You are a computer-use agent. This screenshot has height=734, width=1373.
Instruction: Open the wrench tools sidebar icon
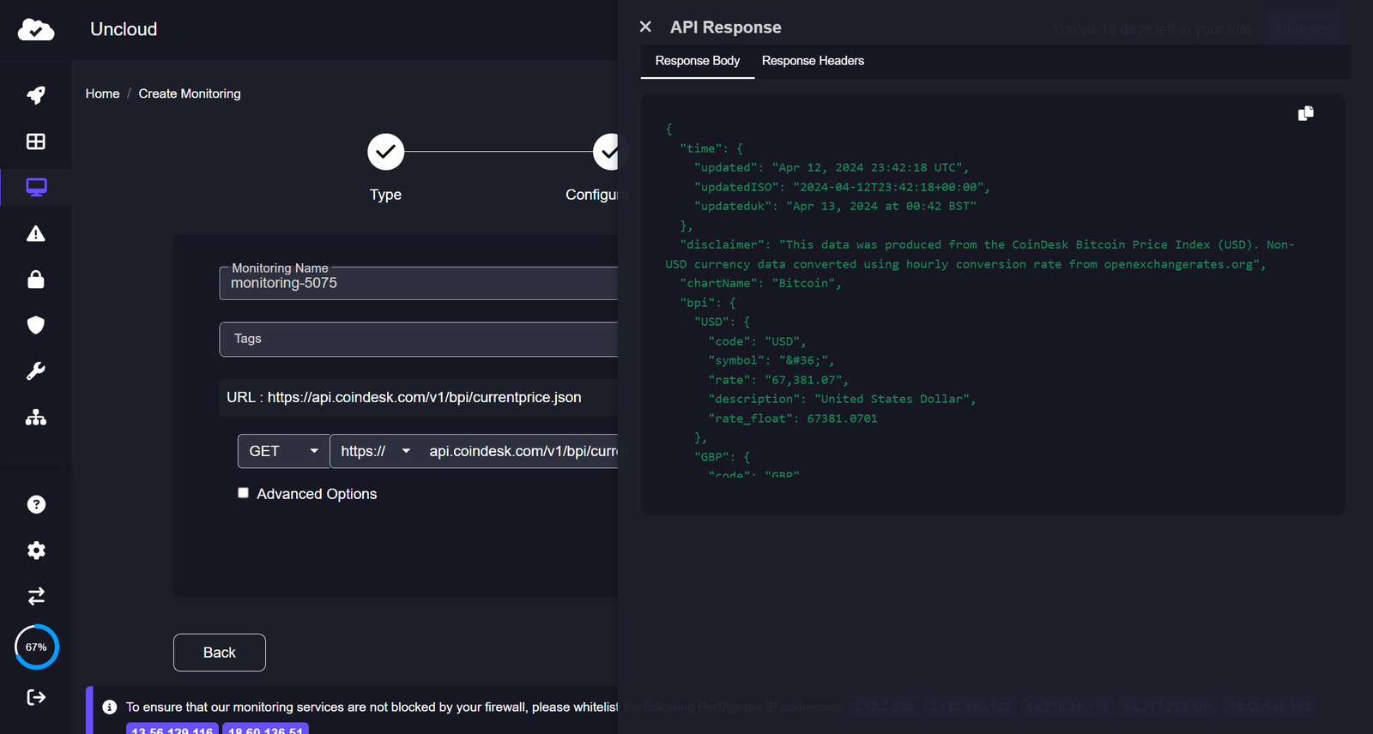(36, 371)
